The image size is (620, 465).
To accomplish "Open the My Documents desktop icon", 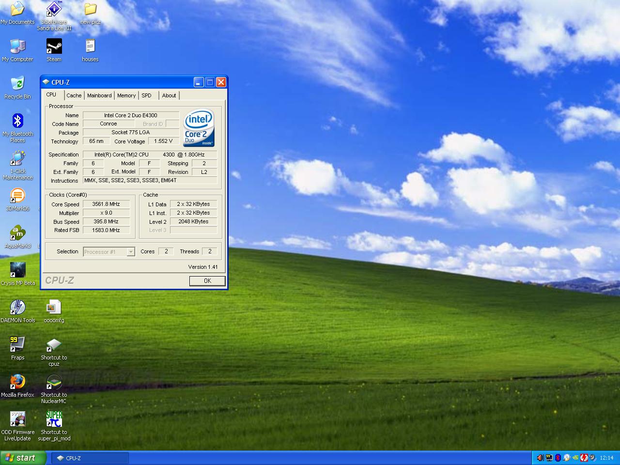I will (x=17, y=13).
